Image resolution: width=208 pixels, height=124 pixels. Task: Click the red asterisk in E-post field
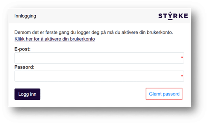coord(182,58)
